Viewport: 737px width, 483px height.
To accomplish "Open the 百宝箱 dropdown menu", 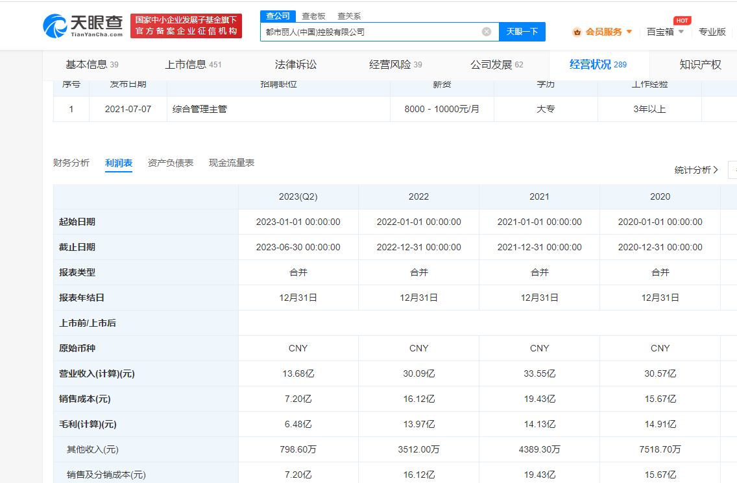I will (x=665, y=32).
